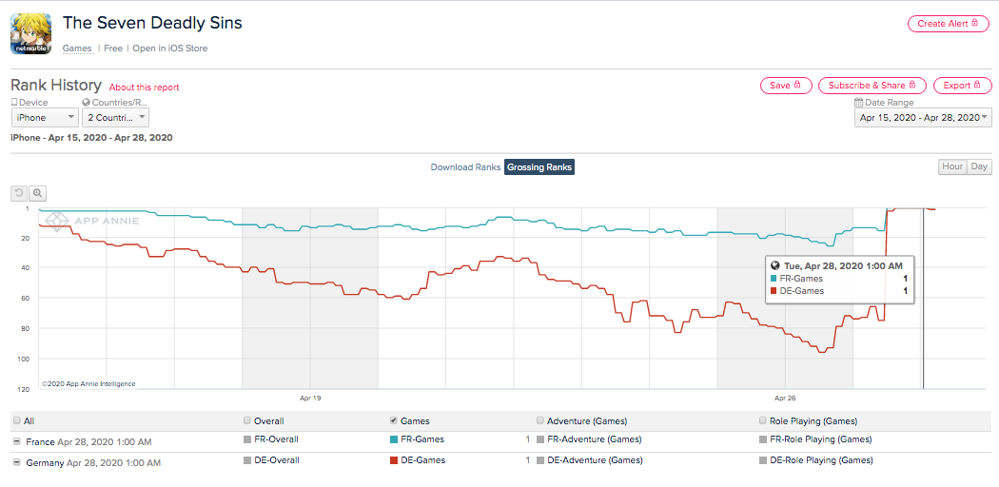Enable the Overall category checkbox
This screenshot has height=487, width=999.
tap(247, 420)
